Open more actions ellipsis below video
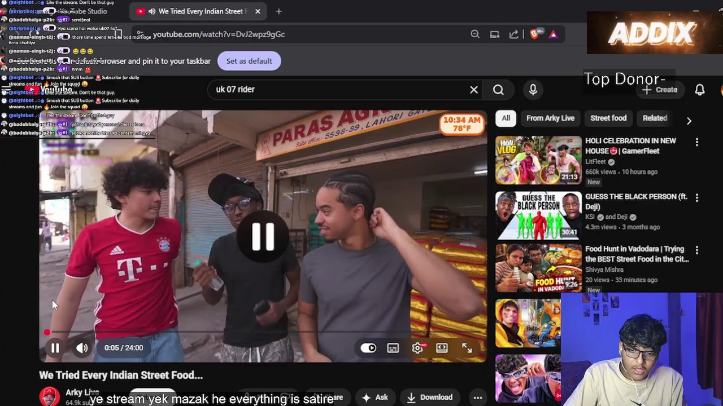The width and height of the screenshot is (723, 406). pos(477,398)
